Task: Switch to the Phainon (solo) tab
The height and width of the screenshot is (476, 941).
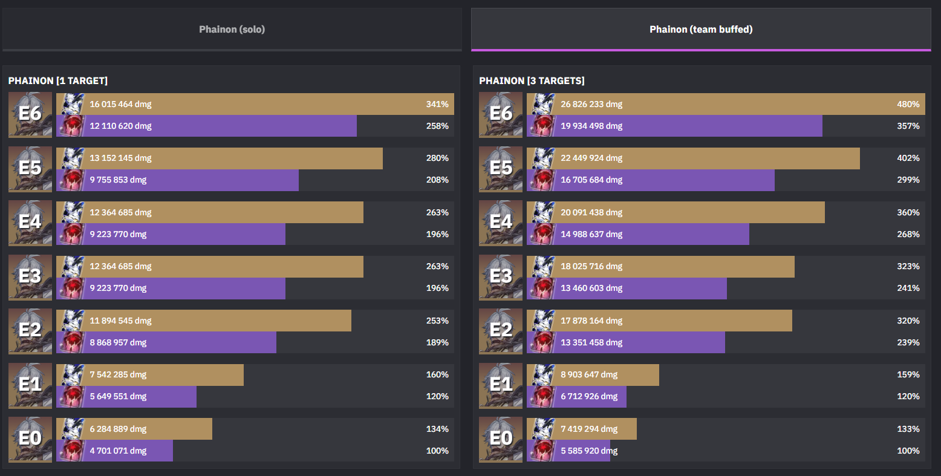Action: click(x=232, y=29)
